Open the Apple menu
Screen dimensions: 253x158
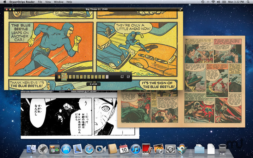[5, 2]
